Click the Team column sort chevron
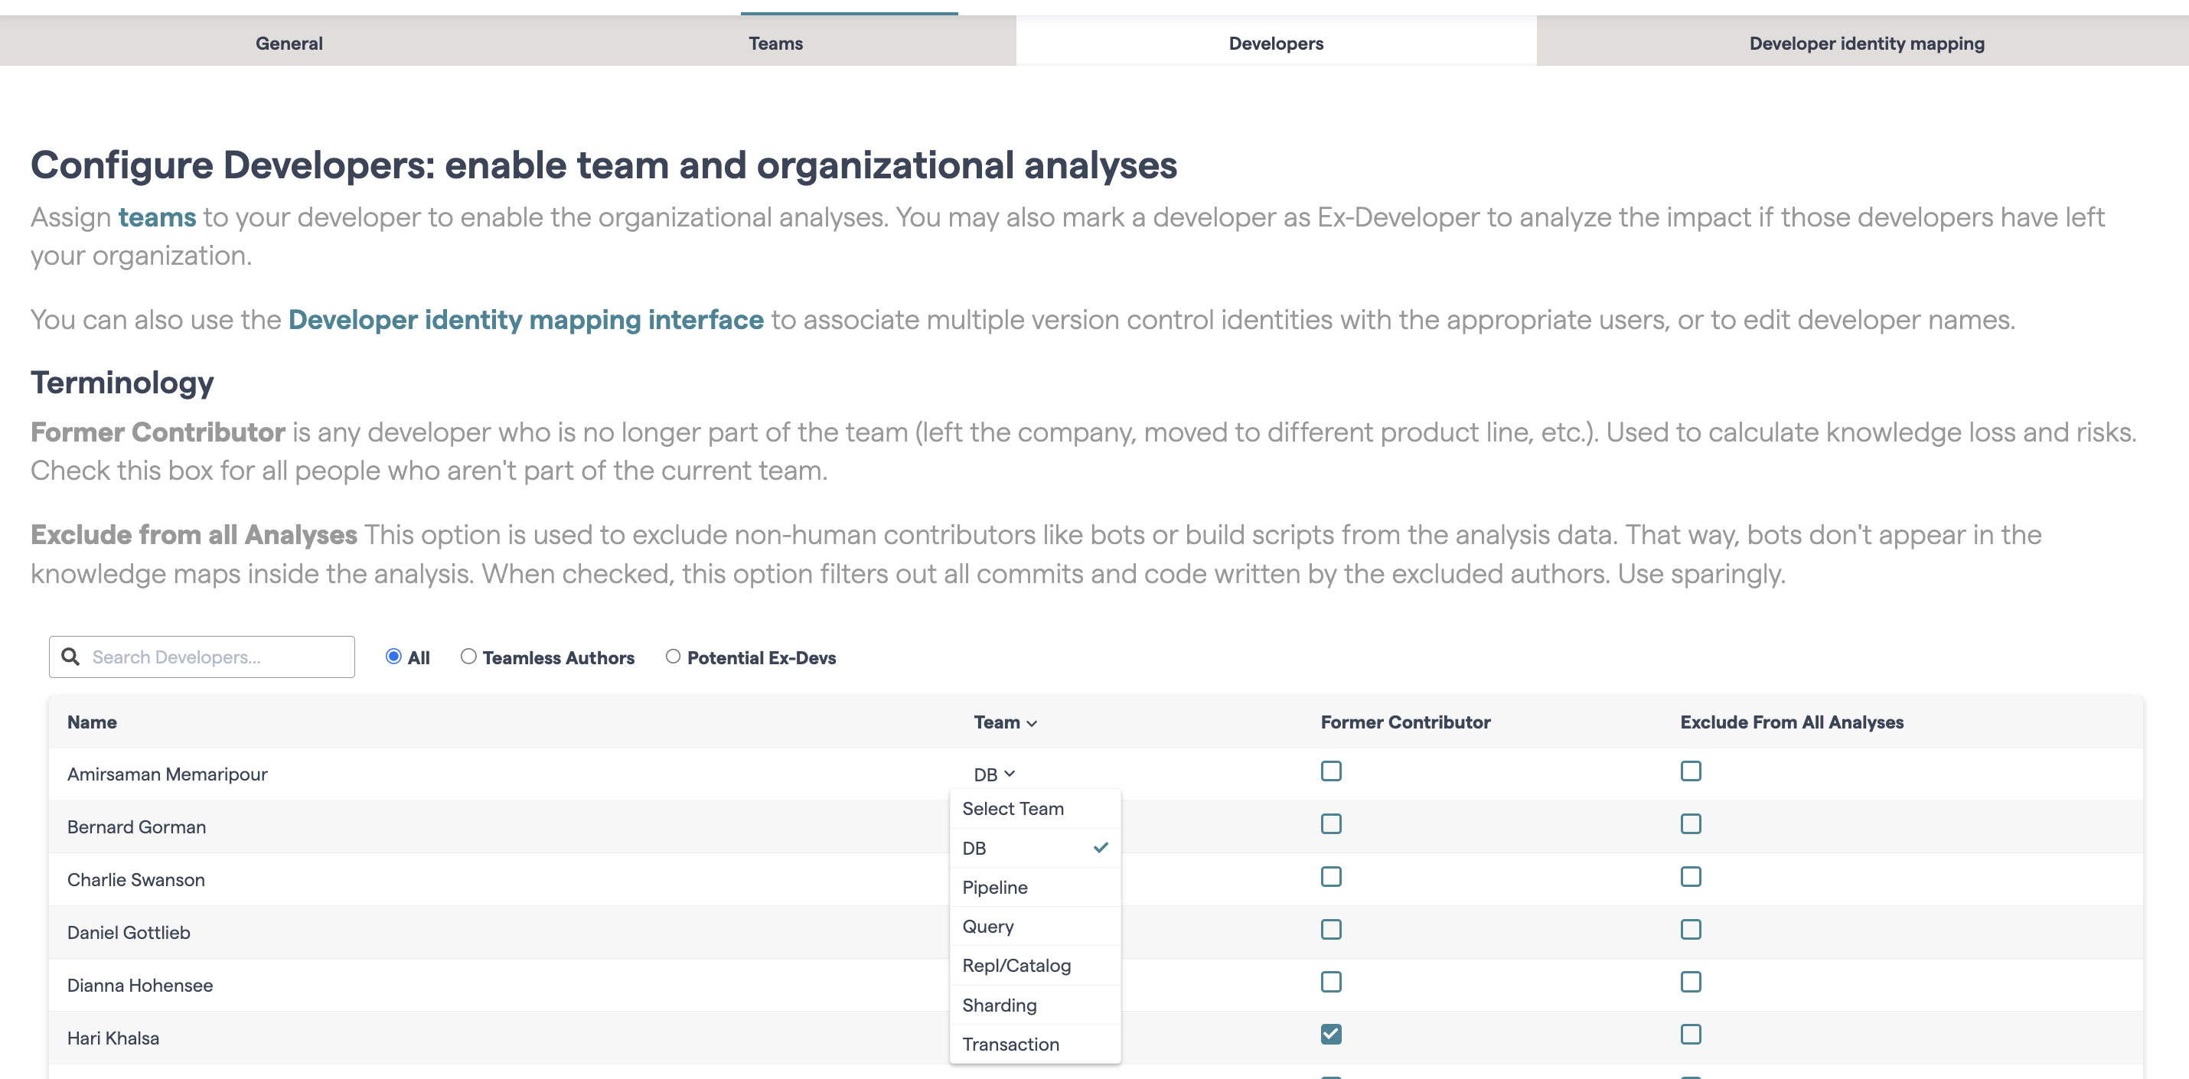Screen dimensions: 2189x1079 1032,723
